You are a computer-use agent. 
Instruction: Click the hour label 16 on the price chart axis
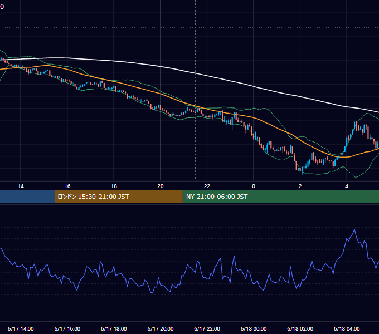click(x=67, y=186)
